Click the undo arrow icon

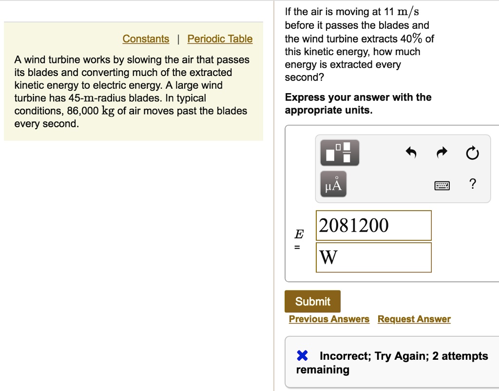coord(411,152)
